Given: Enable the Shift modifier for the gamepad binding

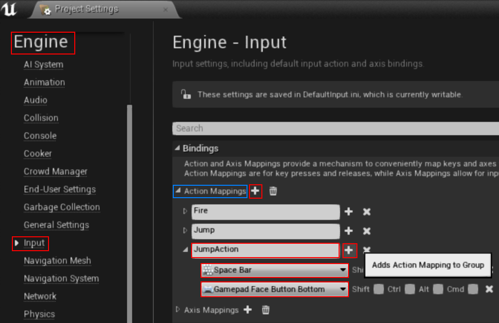Looking at the screenshot, I should [378, 289].
